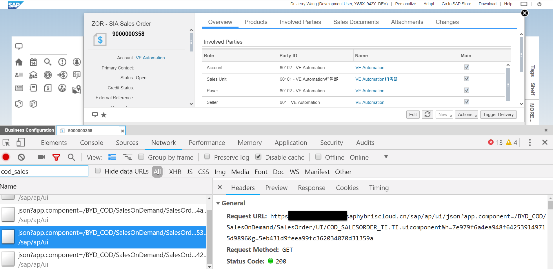
Task: Click the cod_sales filter input field
Action: point(44,171)
